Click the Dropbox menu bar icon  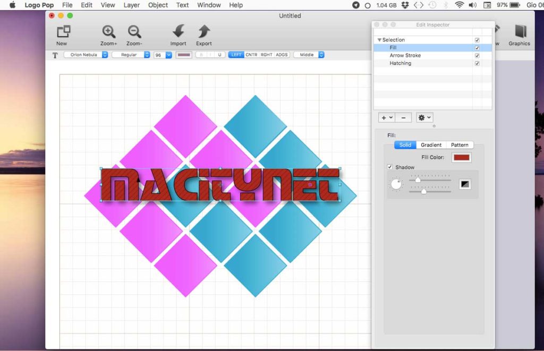pyautogui.click(x=405, y=5)
